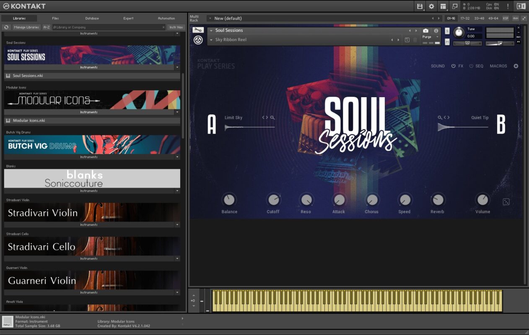Screen dimensions: 529x335
Task: Open Kontakt options gear in top bar
Action: tap(431, 6)
